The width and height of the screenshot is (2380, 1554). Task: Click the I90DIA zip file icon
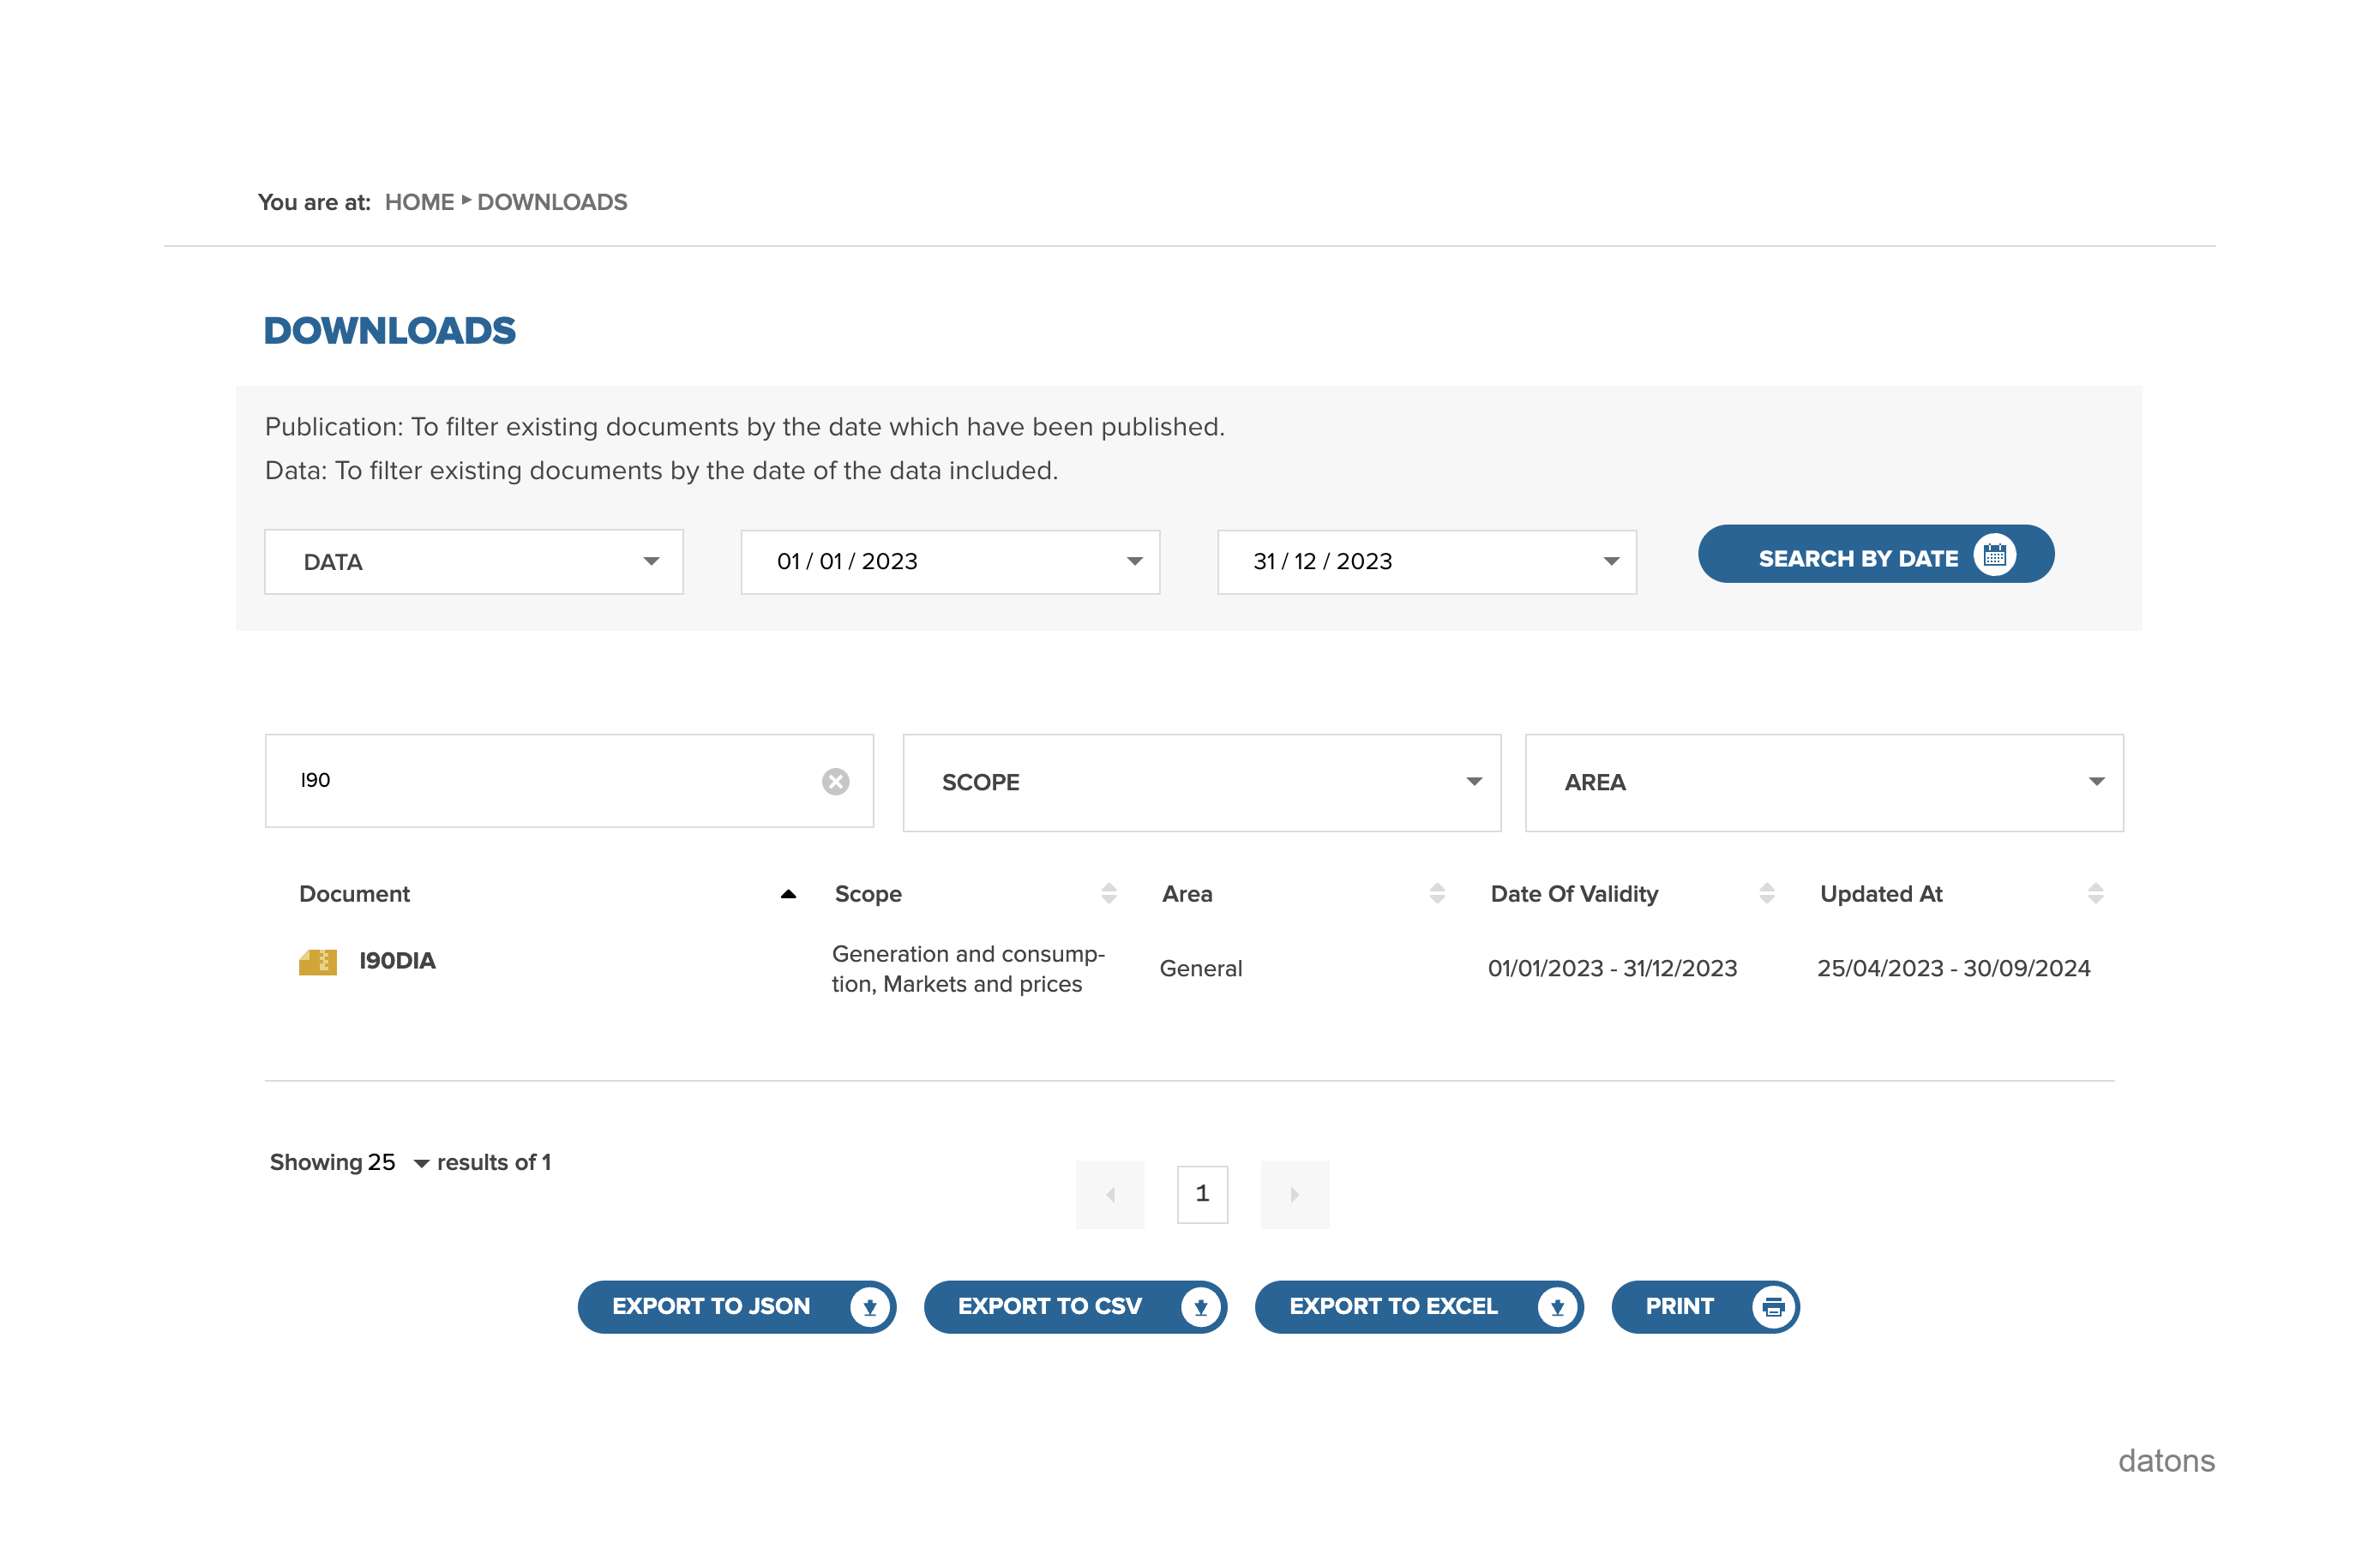(317, 962)
